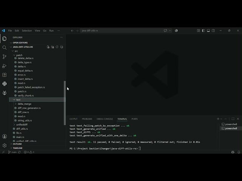Open the terminal panel more actions menu

[225, 119]
